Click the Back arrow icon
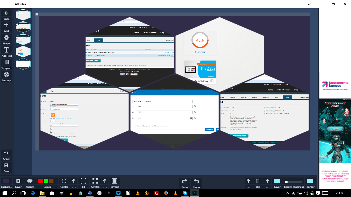351x197 pixels. point(6,13)
